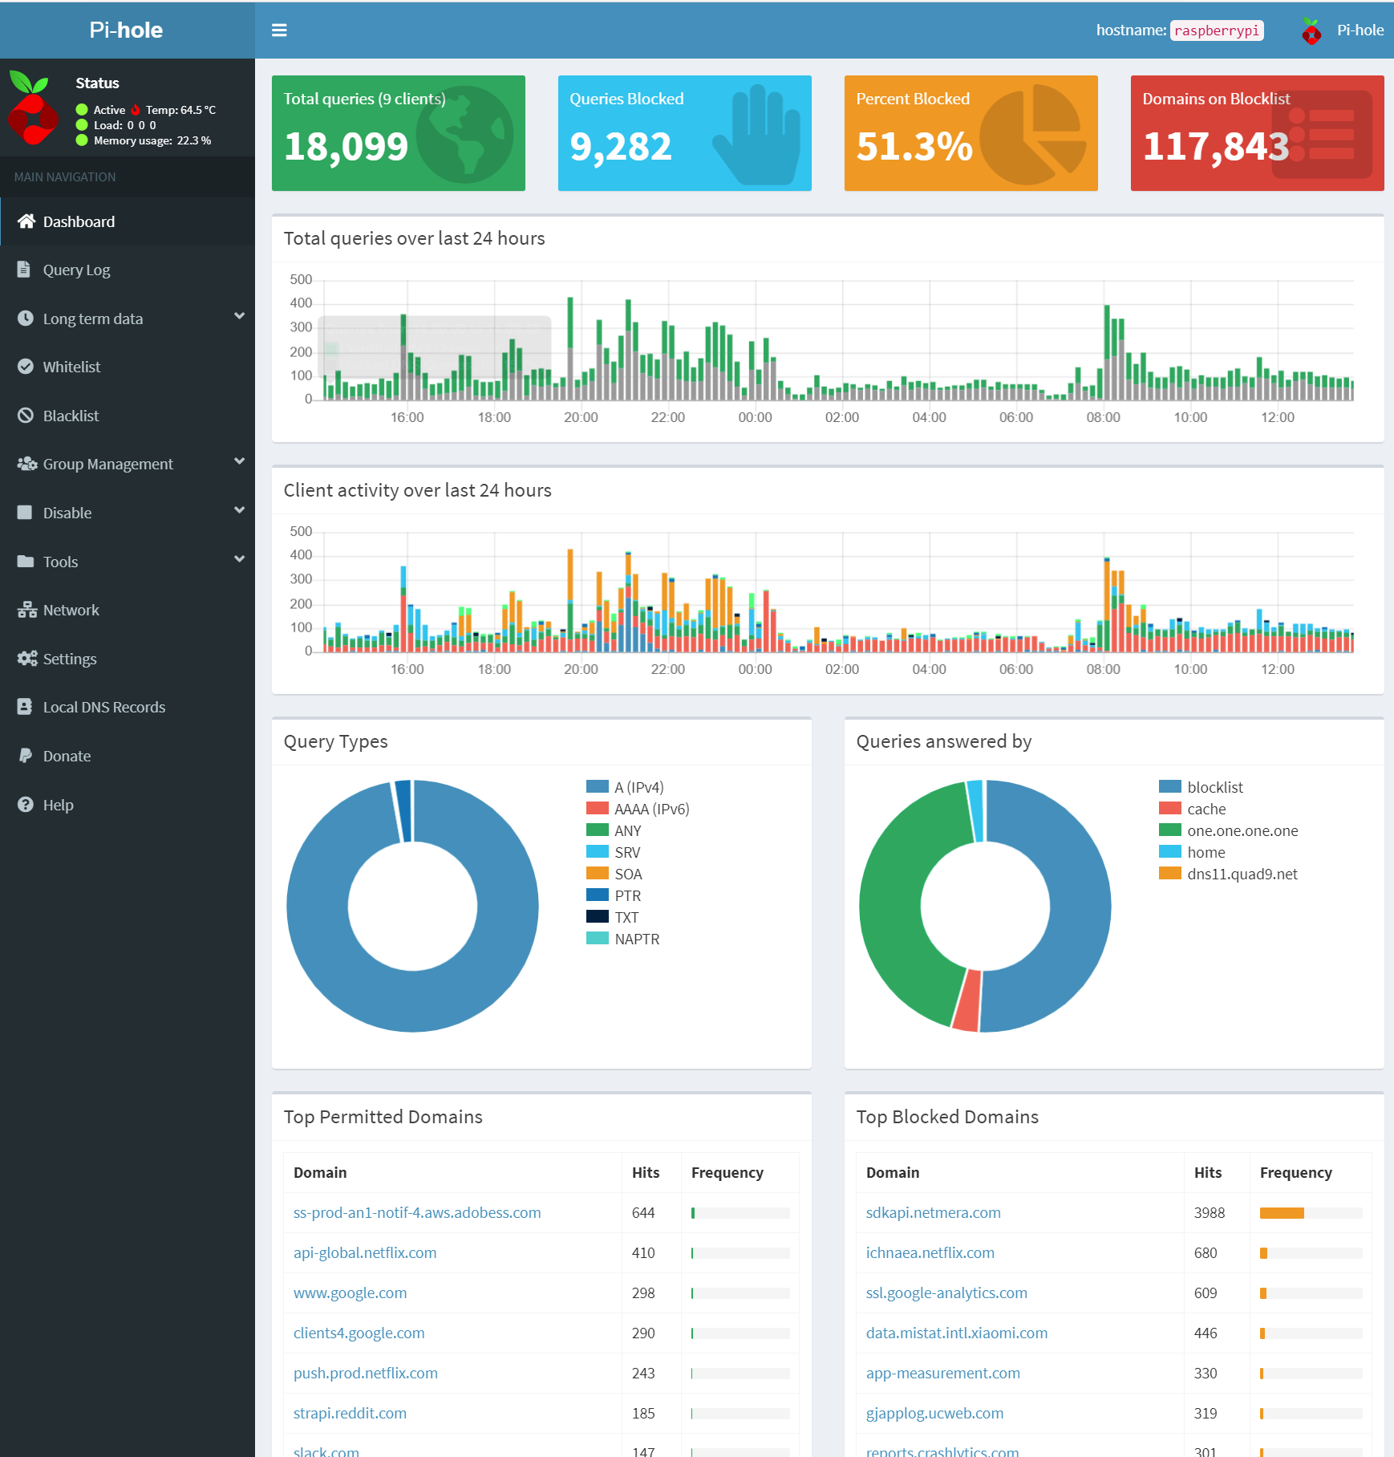Click the Disable square icon
Screen dimensions: 1394x1457
coord(25,513)
